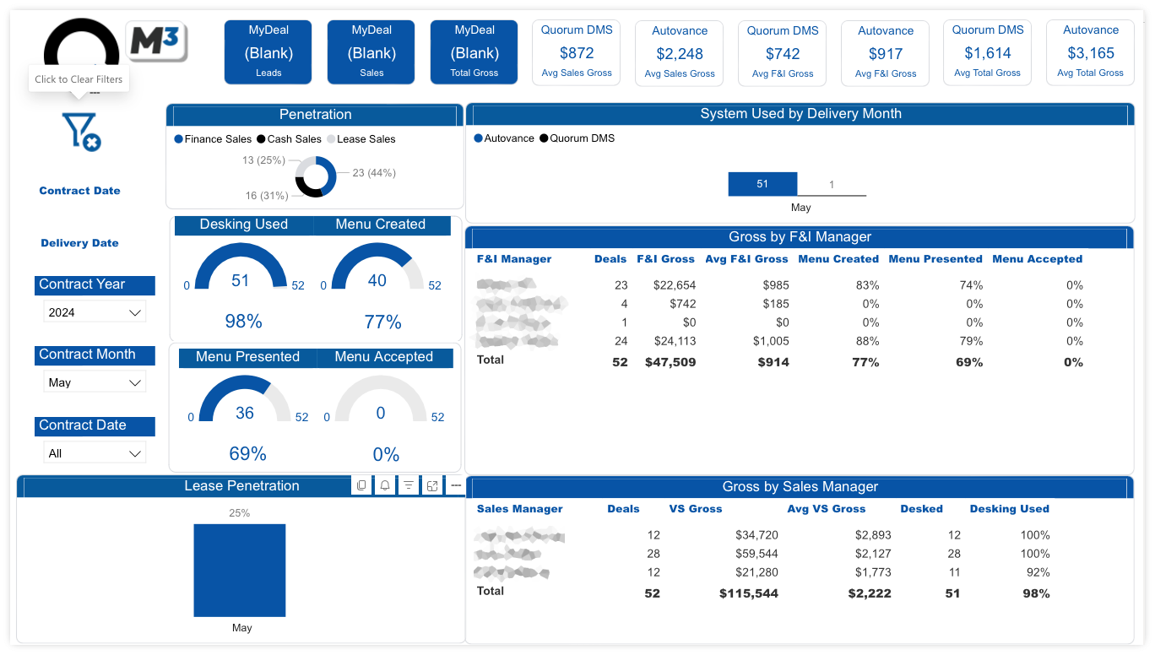Click the Delivery Date label
This screenshot has width=1155, height=655.
tap(79, 243)
